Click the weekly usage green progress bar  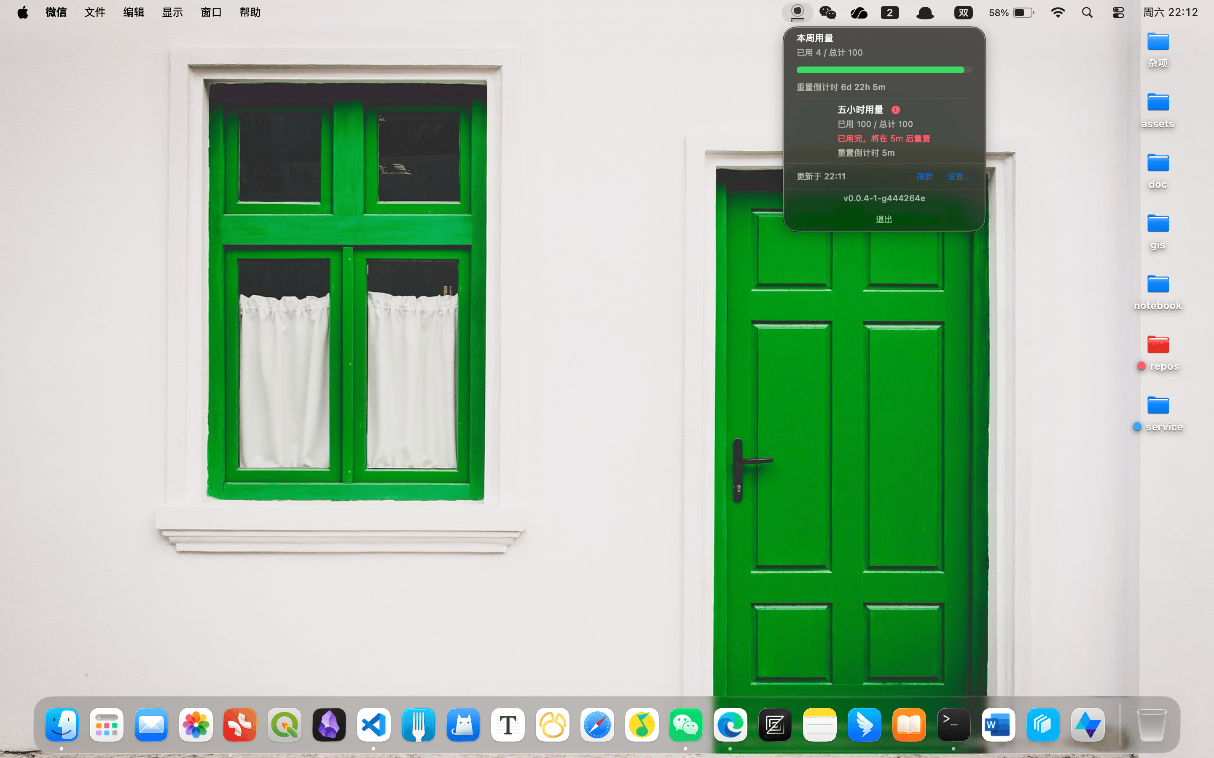tap(884, 69)
